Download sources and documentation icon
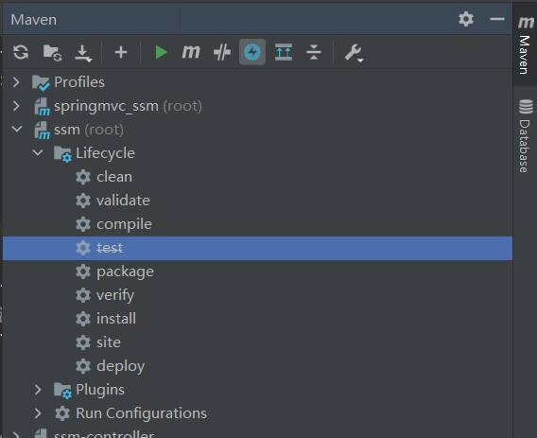 tap(83, 54)
